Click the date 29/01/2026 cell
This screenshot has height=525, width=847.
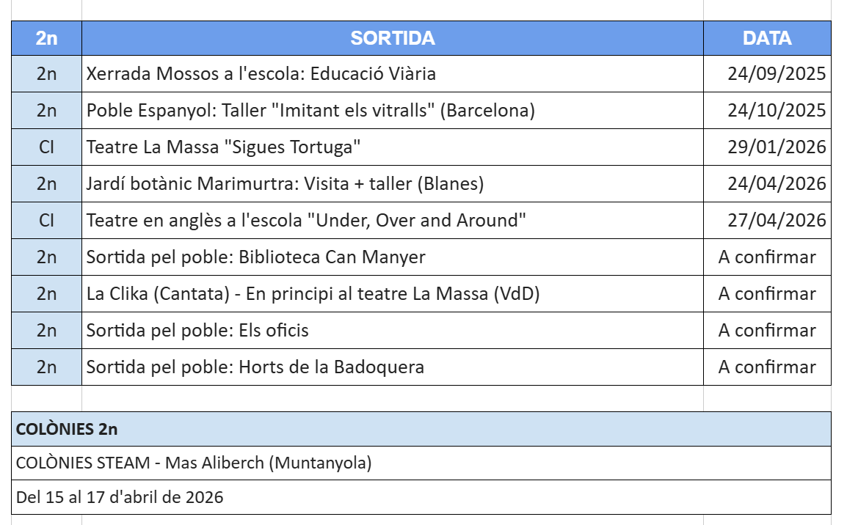777,147
